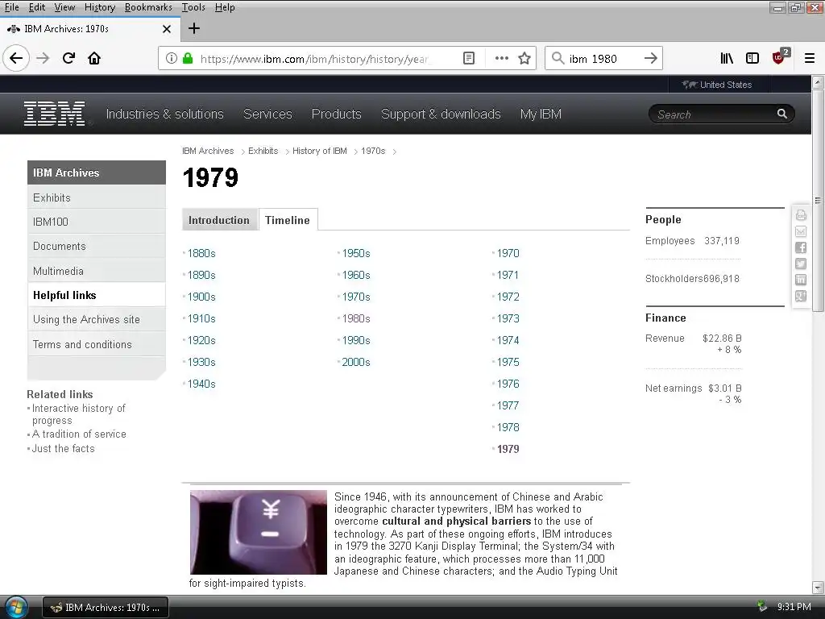The height and width of the screenshot is (619, 825).
Task: Open the Tools menu
Action: 193,7
